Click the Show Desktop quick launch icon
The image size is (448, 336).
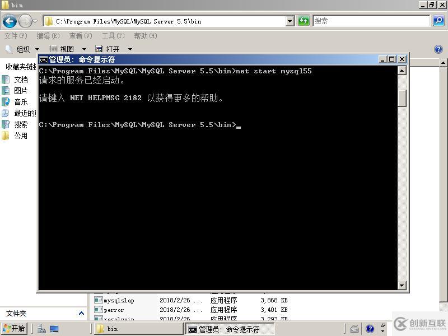[x=54, y=329]
